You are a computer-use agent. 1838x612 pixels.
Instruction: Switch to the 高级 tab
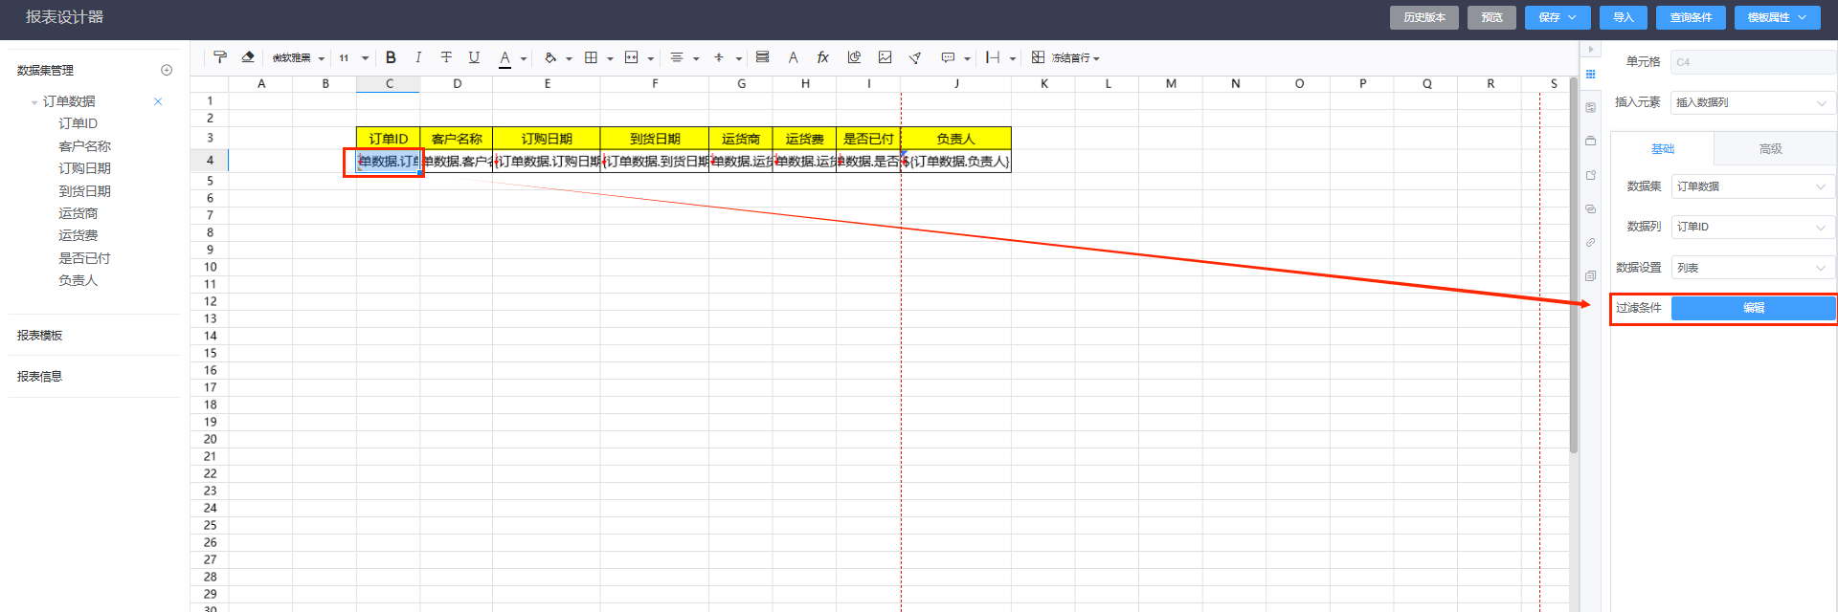point(1770,149)
